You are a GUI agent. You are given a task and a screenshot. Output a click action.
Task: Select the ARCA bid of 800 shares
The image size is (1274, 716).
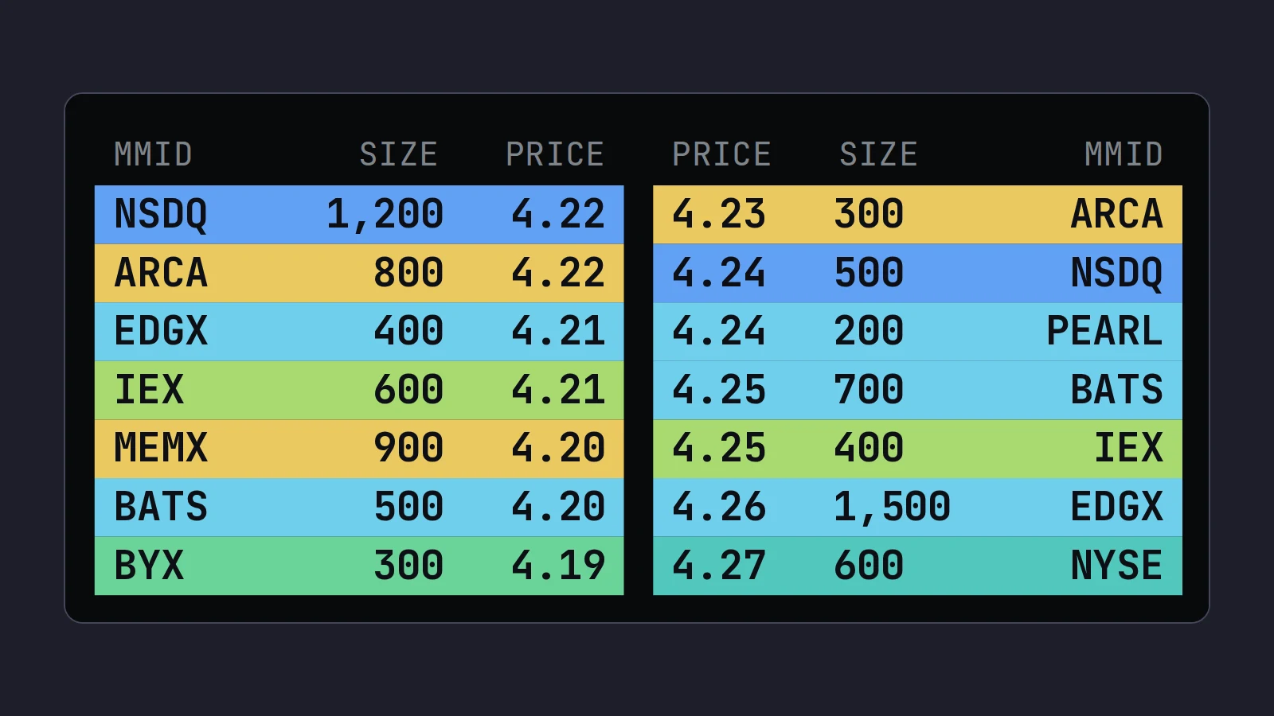click(x=359, y=273)
